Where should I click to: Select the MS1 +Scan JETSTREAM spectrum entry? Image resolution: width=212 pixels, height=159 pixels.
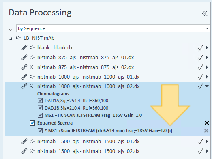(109, 131)
